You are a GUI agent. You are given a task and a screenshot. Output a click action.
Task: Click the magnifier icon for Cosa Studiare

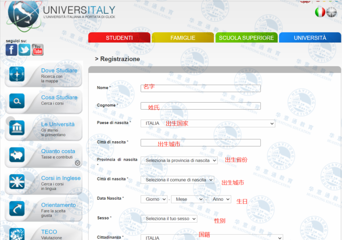[x=17, y=101]
